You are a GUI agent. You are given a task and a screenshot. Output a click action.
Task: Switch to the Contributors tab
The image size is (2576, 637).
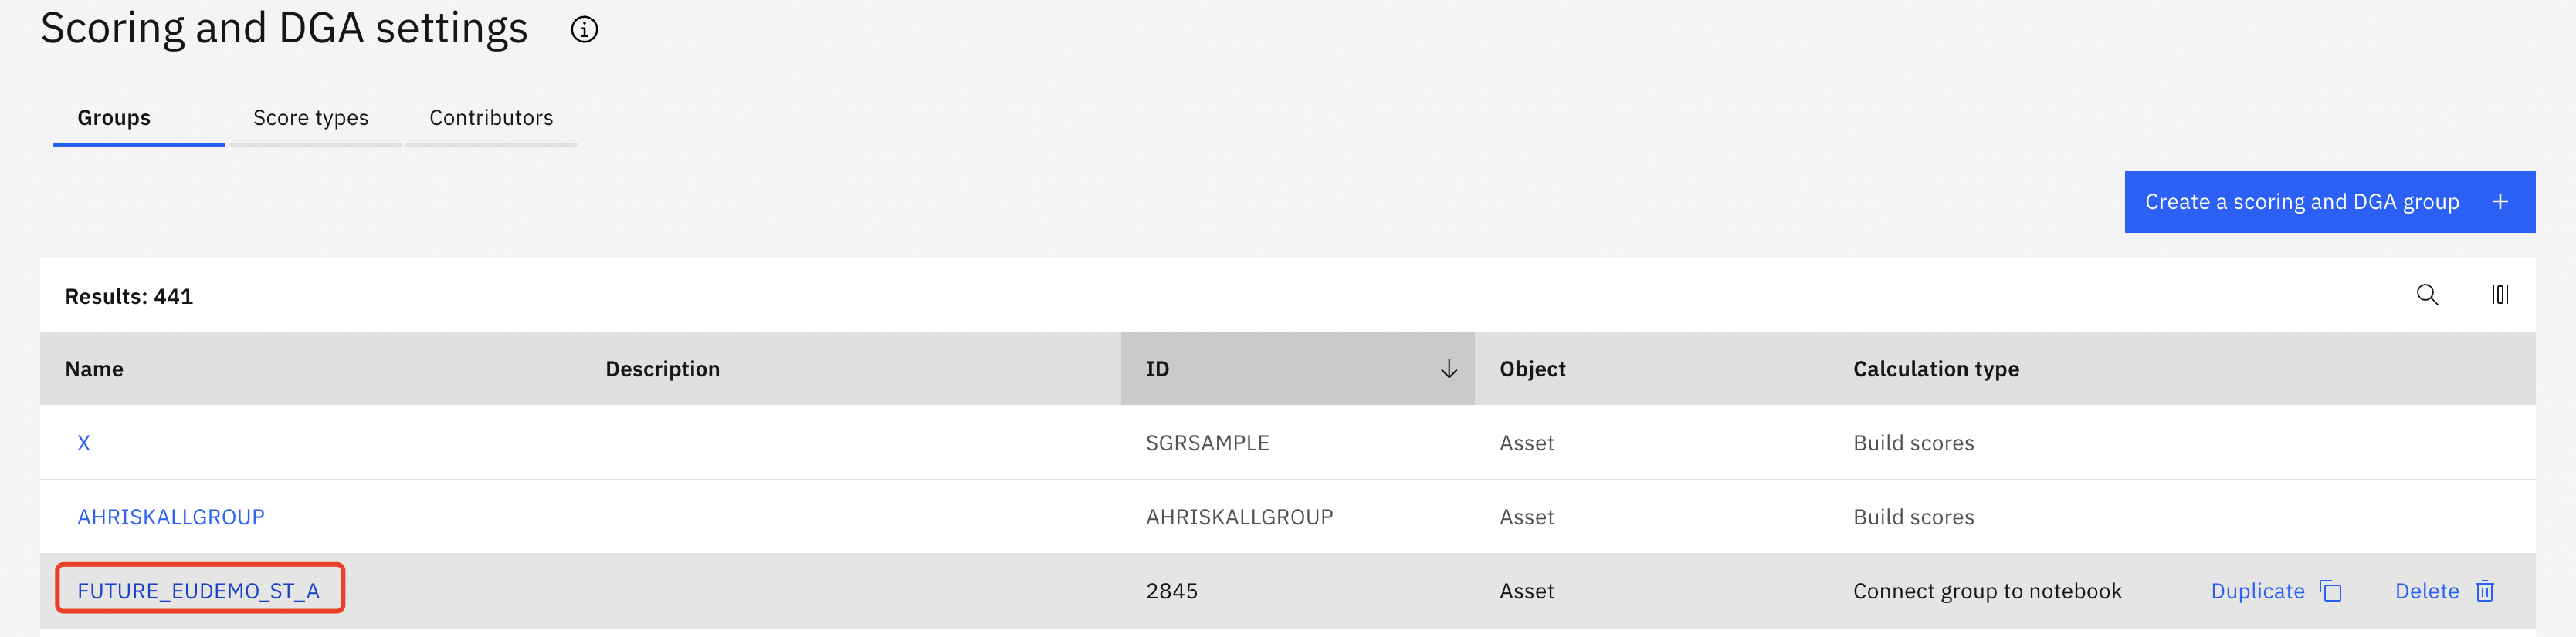(491, 118)
